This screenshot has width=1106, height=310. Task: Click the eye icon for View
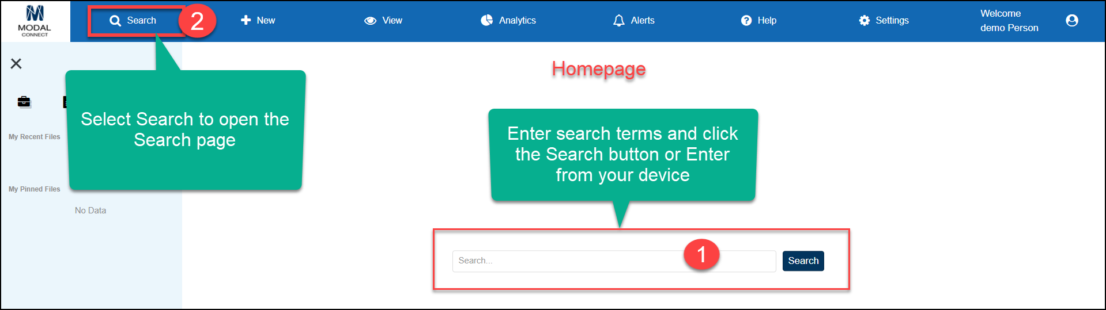370,21
